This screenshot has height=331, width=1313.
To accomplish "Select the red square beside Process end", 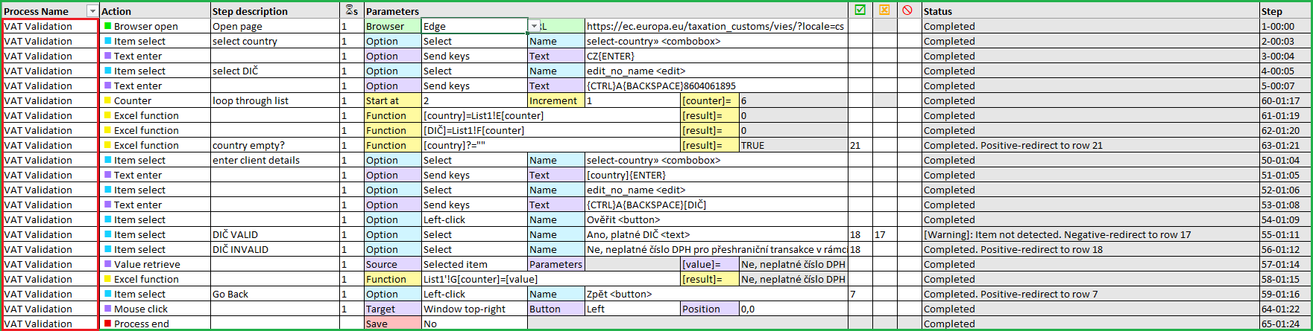I will pyautogui.click(x=107, y=324).
